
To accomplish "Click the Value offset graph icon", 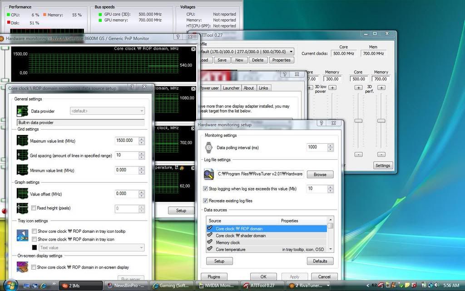I will tap(22, 194).
